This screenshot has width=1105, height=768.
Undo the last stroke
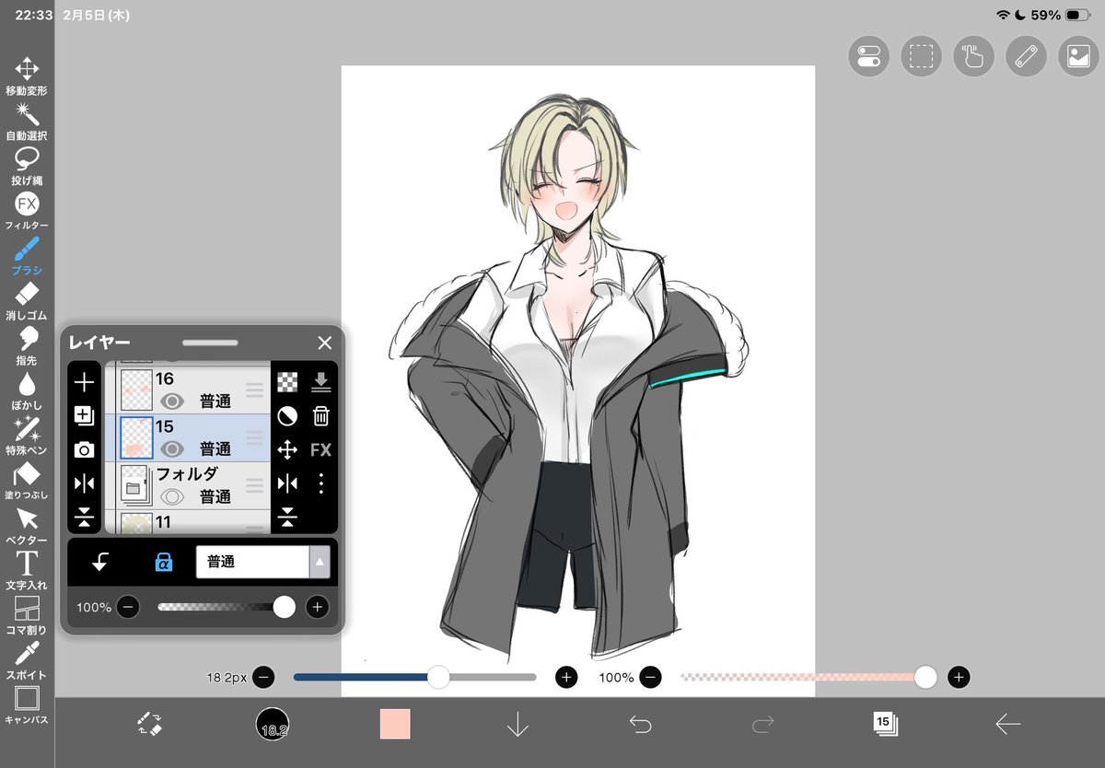pos(640,724)
